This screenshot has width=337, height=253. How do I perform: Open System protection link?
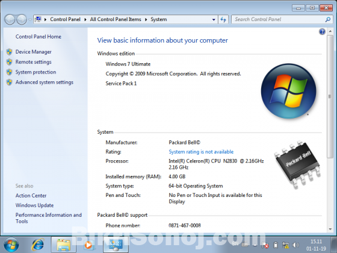(x=36, y=72)
